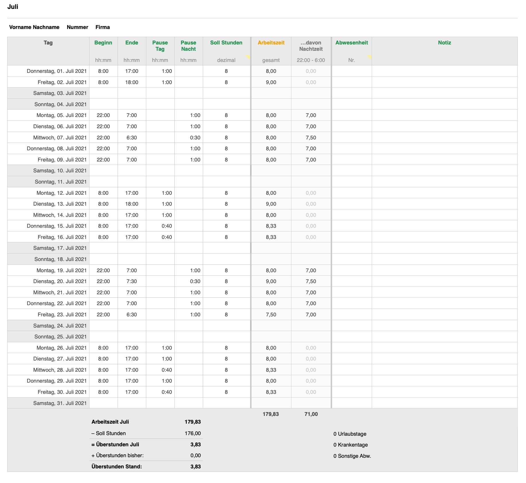Click Notiz cell for Dienstag, 20. Juli
The height and width of the screenshot is (483, 526).
(444, 281)
